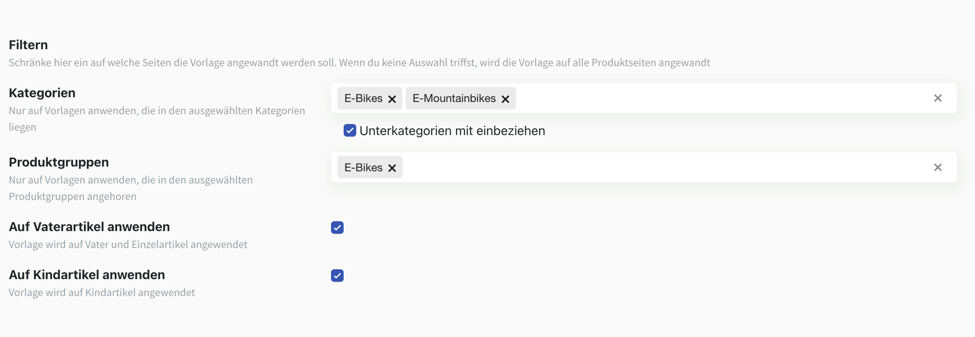This screenshot has height=337, width=975.
Task: Click the E-Bikes chip text in Produktgruppen
Action: click(363, 167)
